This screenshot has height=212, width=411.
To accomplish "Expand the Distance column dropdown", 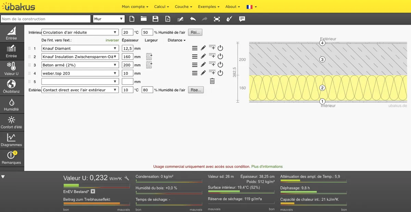I will 177,40.
